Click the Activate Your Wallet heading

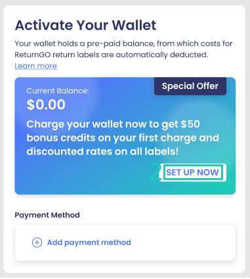(x=85, y=25)
